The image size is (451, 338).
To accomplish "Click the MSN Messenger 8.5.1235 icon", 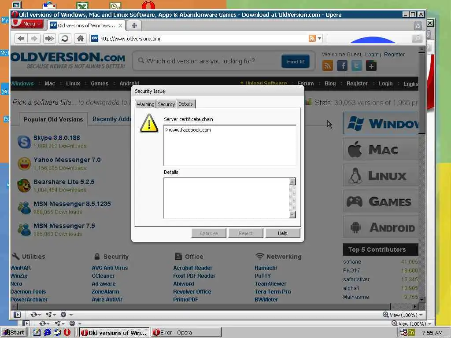I will pyautogui.click(x=24, y=208).
